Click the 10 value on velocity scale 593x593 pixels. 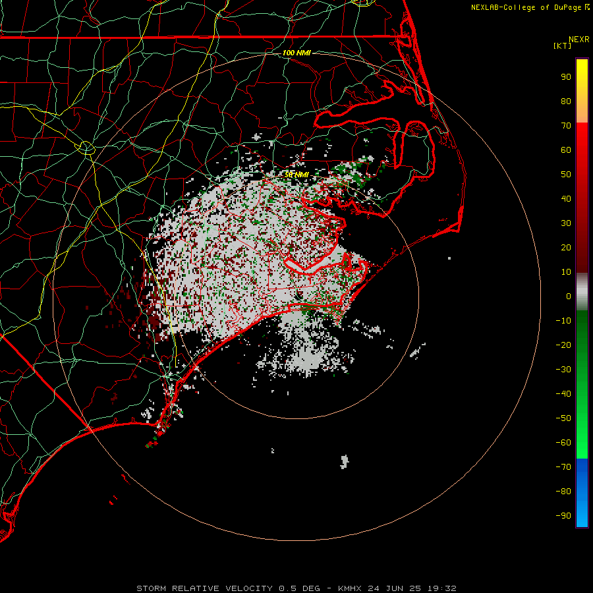tap(566, 272)
